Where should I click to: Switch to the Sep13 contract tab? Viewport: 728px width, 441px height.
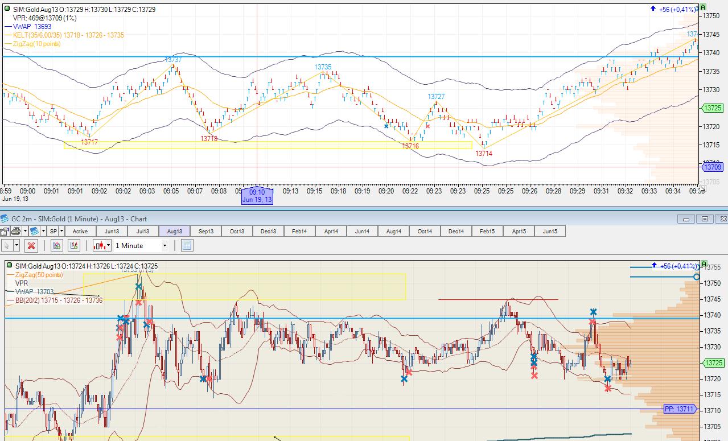205,231
